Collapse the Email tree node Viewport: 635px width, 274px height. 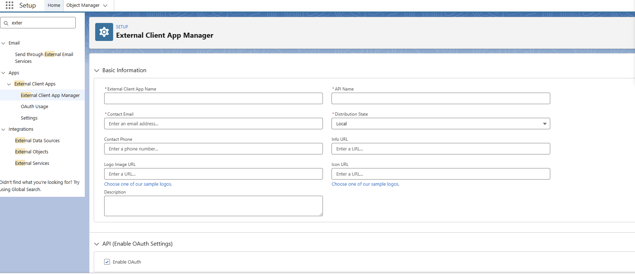[x=3, y=43]
